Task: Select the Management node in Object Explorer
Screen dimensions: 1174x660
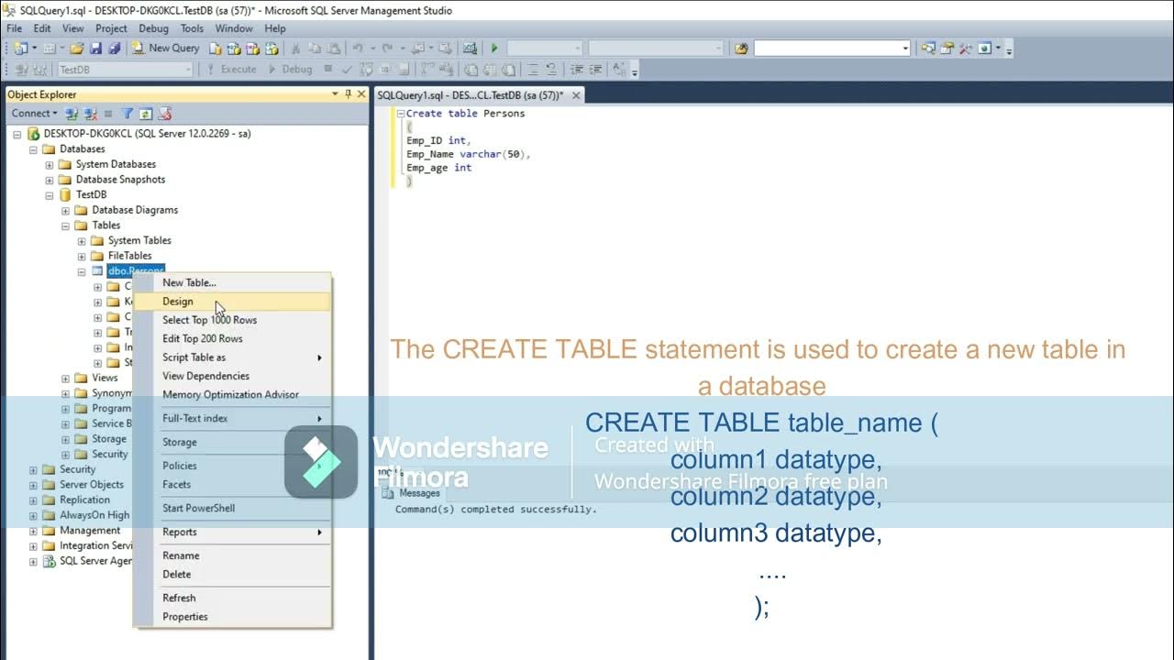Action: [90, 531]
